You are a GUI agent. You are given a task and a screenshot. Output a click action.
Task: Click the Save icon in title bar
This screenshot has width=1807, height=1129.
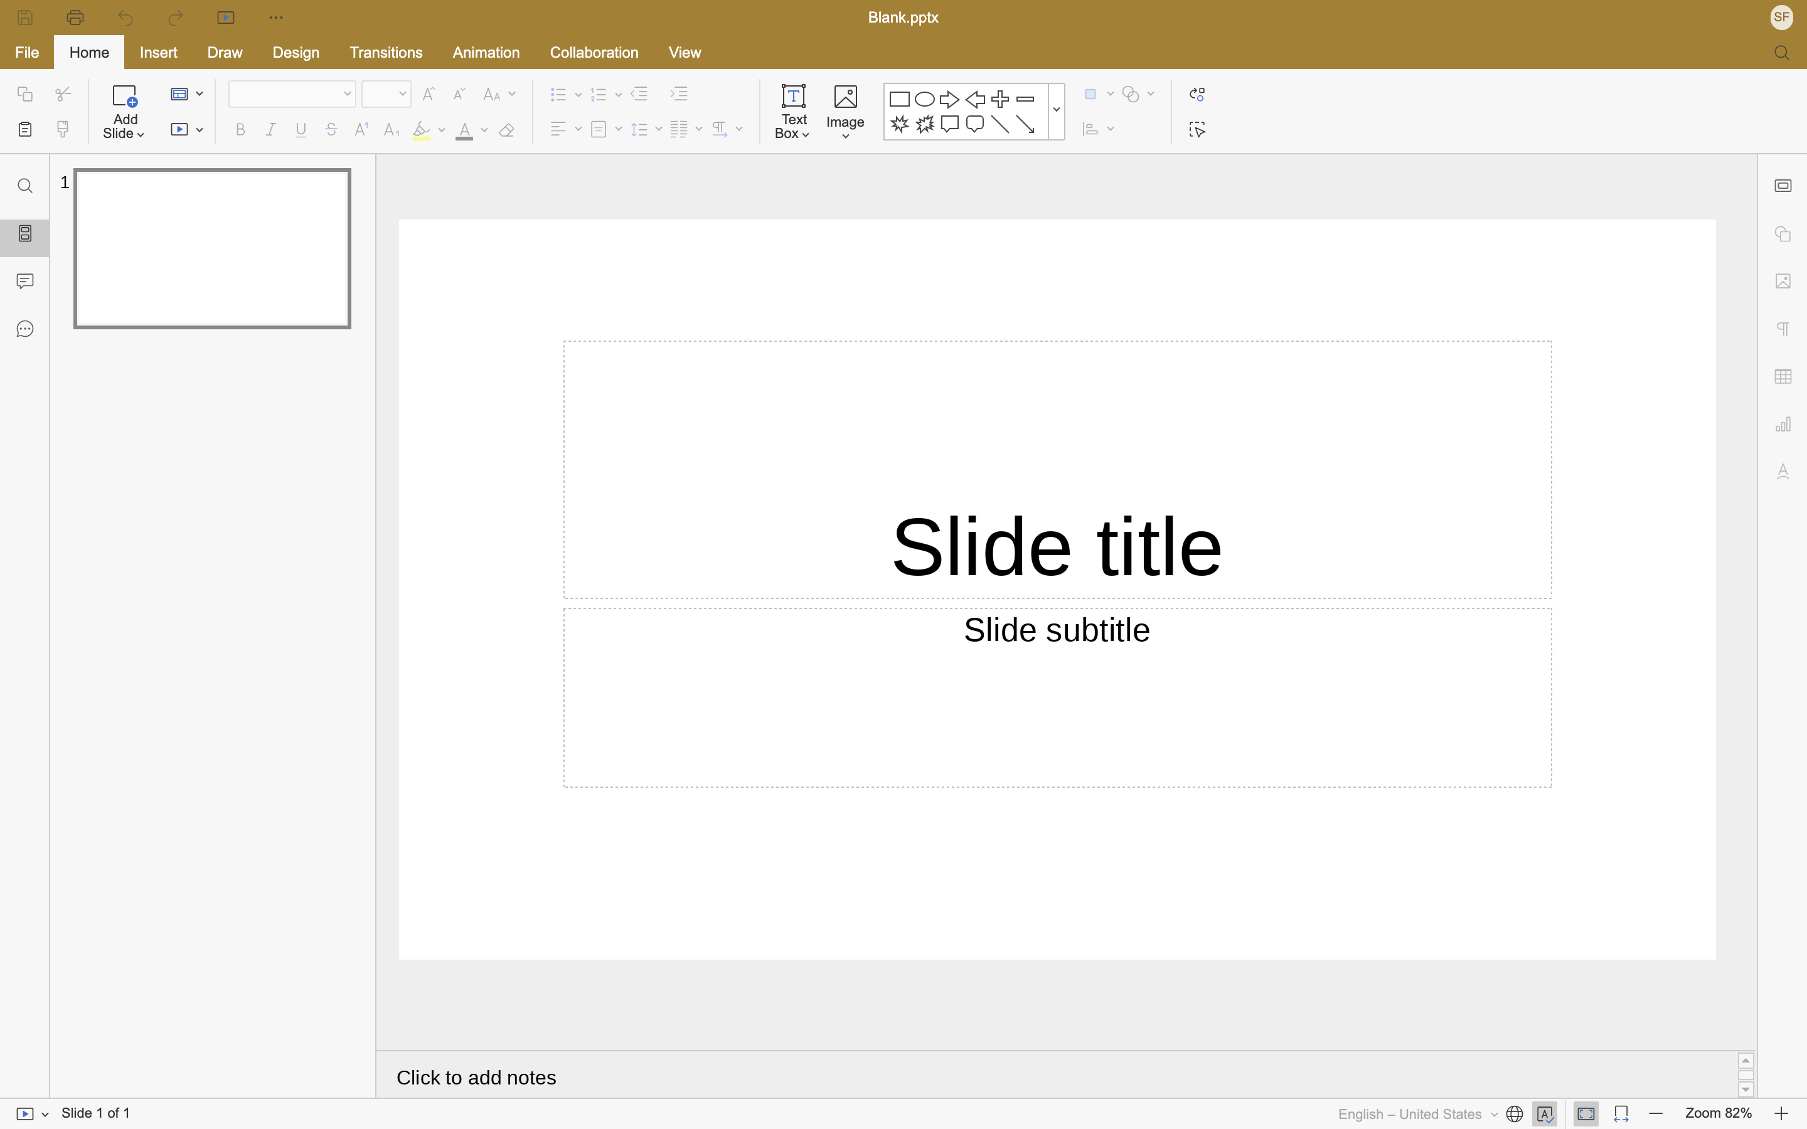pos(25,17)
